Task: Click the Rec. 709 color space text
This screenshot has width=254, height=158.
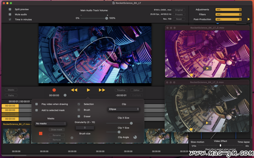Action: (x=167, y=19)
